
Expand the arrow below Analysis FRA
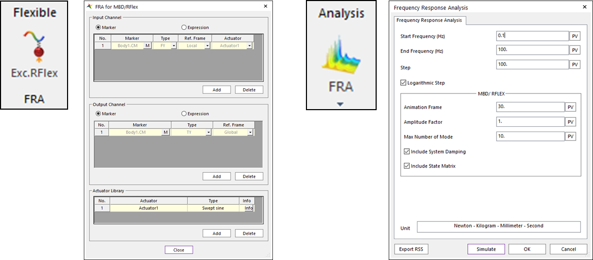pos(341,104)
